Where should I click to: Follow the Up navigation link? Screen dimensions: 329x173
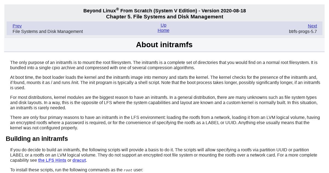[x=163, y=25]
